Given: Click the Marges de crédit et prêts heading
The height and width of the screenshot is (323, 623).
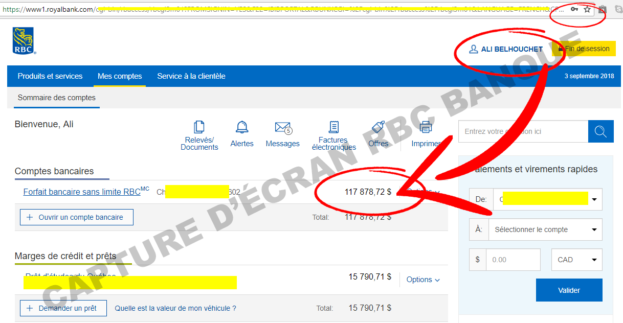Looking at the screenshot, I should (x=65, y=256).
